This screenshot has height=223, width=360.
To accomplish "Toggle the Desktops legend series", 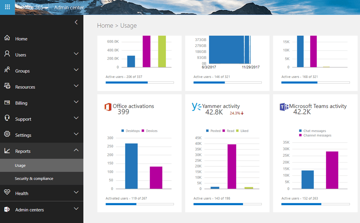I will pos(130,131).
